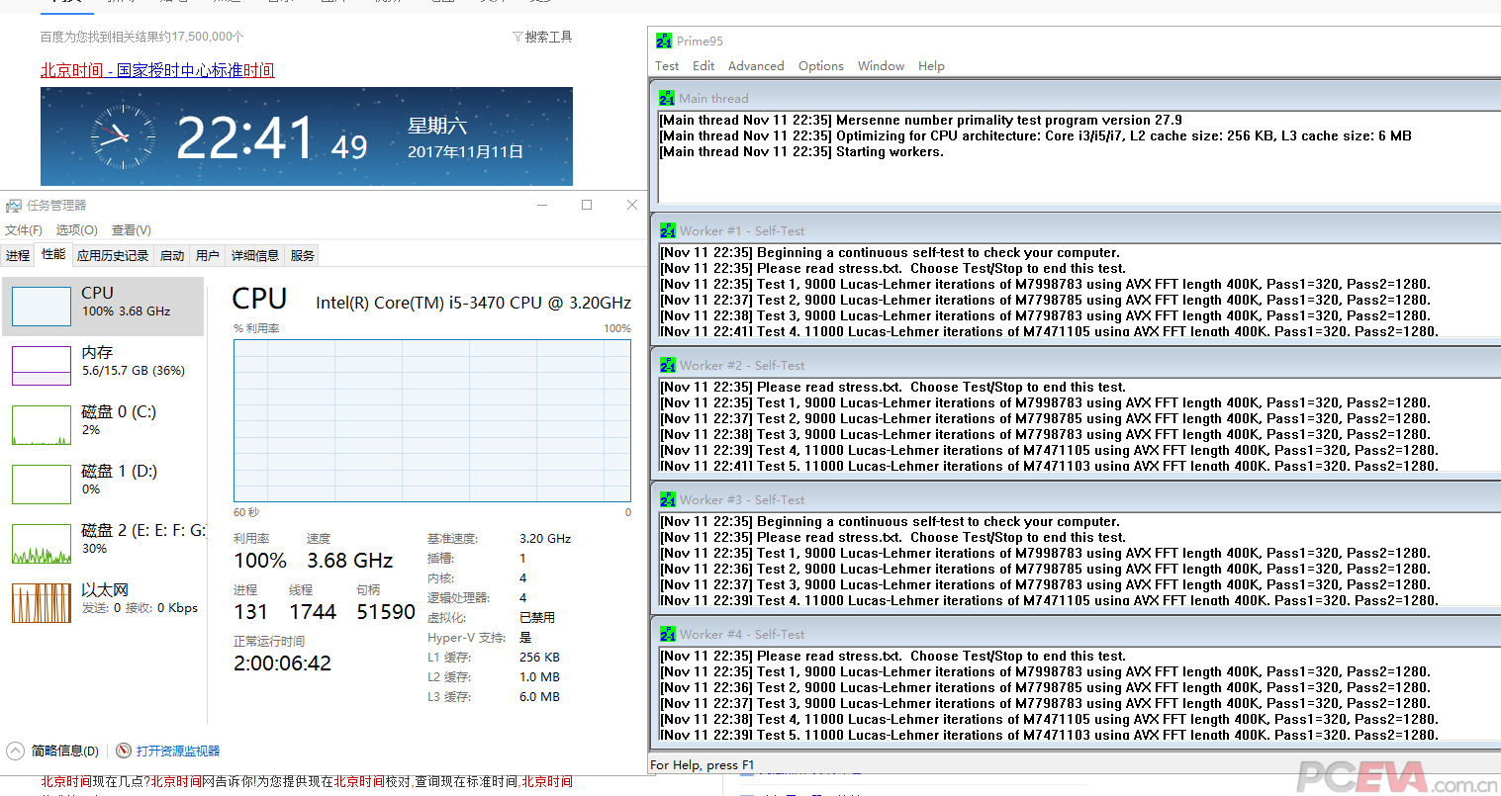The image size is (1501, 796).
Task: Click the 'Starting workers.' log line
Action: click(x=801, y=151)
